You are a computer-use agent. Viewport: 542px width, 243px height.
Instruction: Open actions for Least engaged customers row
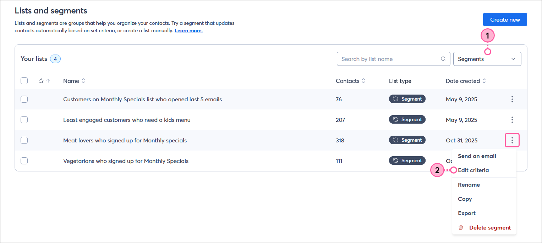click(512, 120)
